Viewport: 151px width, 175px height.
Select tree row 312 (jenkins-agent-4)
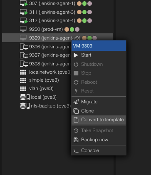(58, 21)
